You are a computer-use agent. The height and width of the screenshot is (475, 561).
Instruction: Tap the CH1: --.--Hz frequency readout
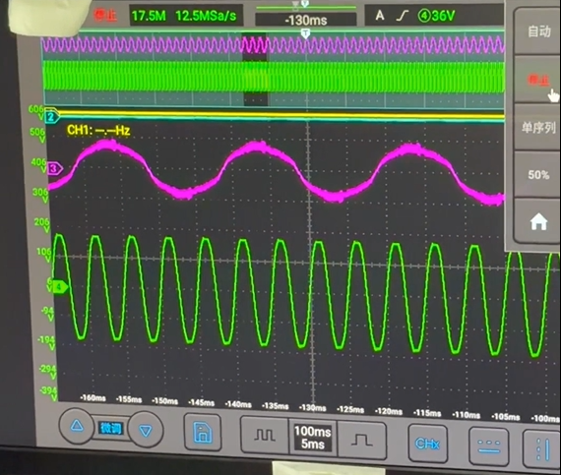[98, 130]
